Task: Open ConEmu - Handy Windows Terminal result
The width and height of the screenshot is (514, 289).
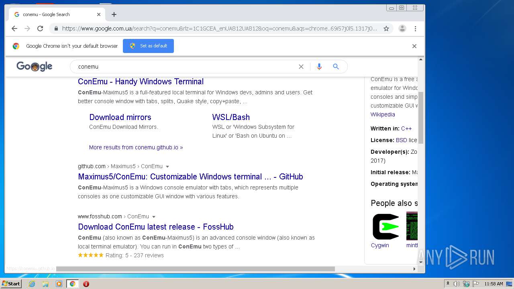Action: 141,81
